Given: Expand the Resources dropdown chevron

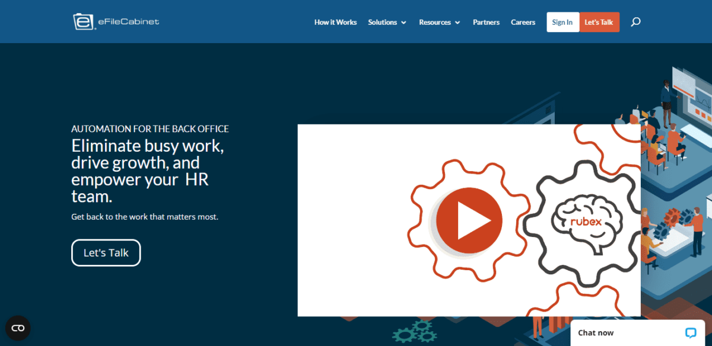Looking at the screenshot, I should tap(457, 23).
